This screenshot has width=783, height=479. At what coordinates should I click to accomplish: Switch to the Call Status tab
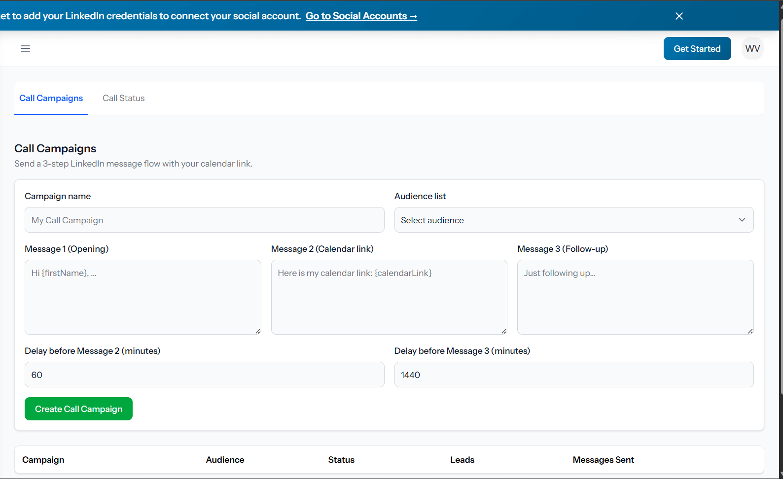123,98
